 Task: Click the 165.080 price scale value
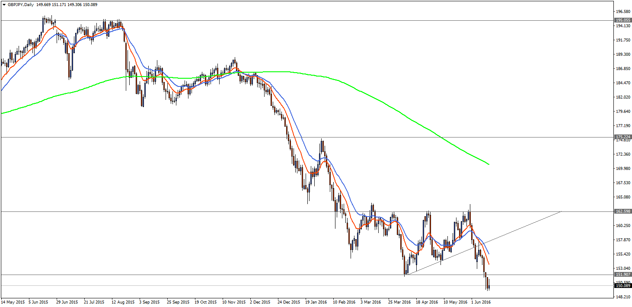tap(623, 197)
